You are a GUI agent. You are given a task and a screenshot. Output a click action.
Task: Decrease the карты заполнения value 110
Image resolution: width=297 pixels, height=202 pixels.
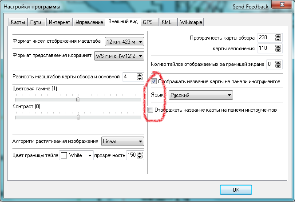pos(278,50)
